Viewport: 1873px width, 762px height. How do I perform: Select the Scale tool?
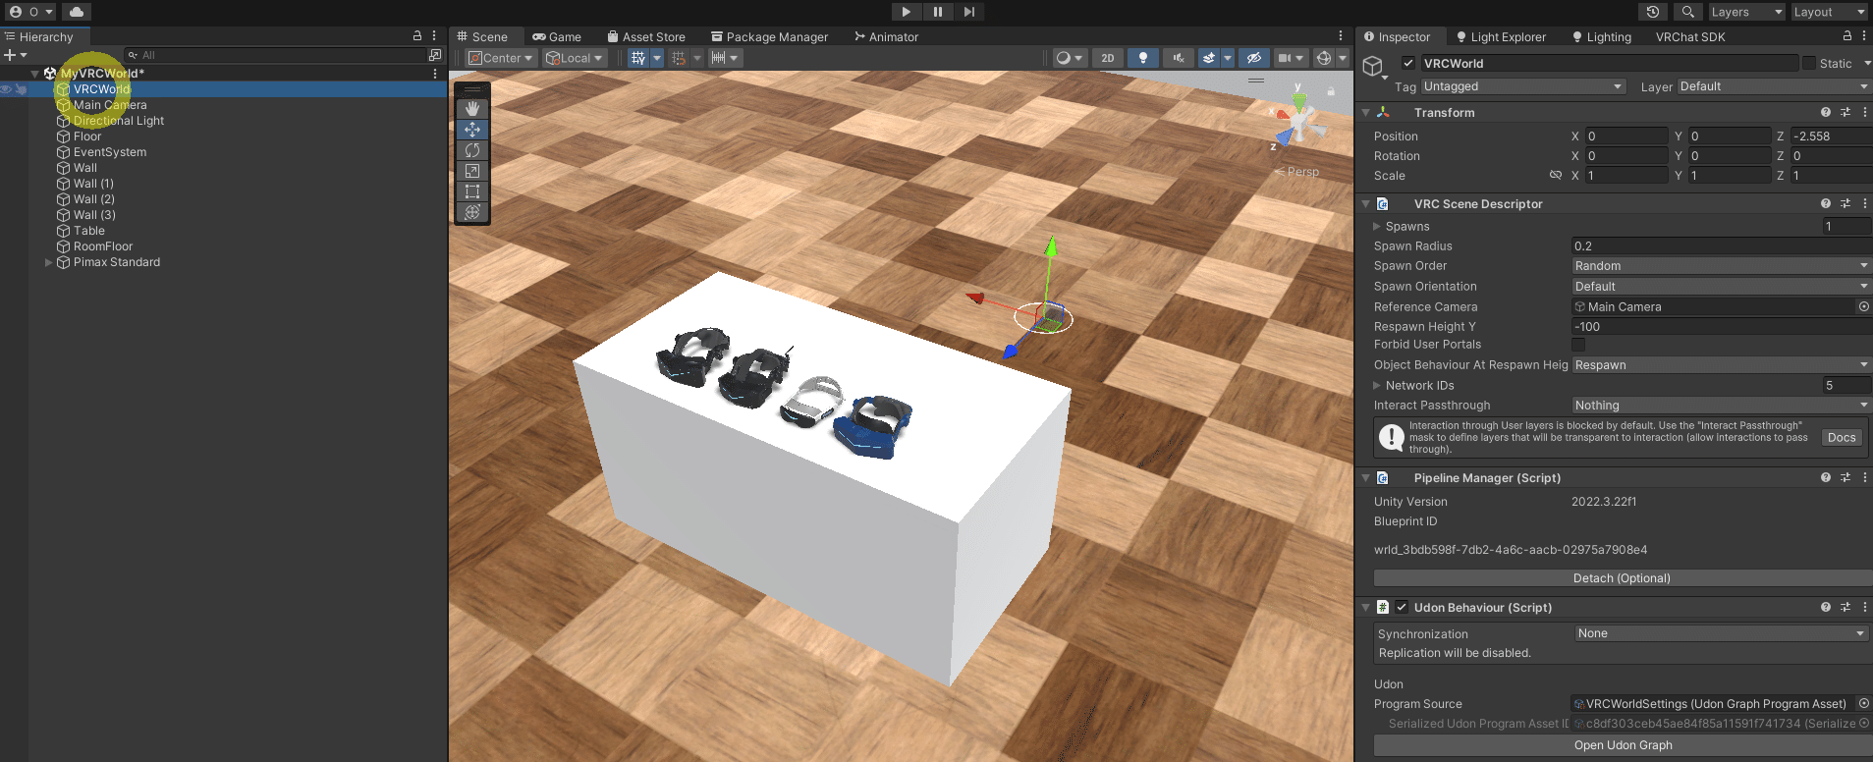click(472, 171)
